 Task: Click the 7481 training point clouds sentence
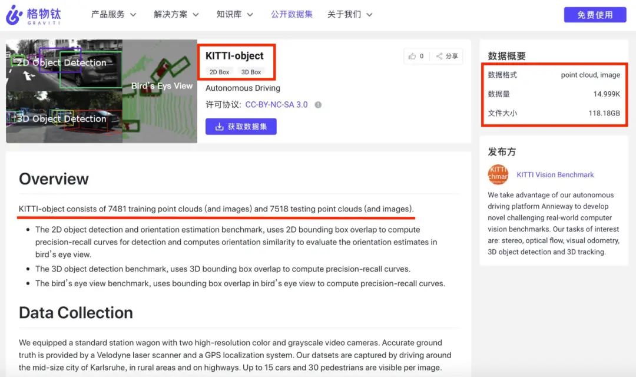point(216,209)
